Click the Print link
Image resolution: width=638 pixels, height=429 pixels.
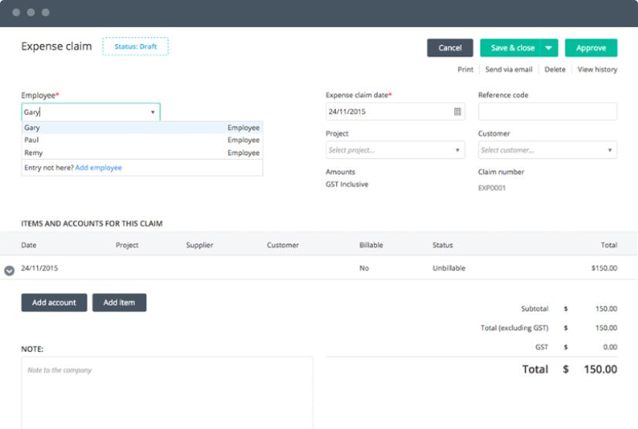tap(466, 69)
